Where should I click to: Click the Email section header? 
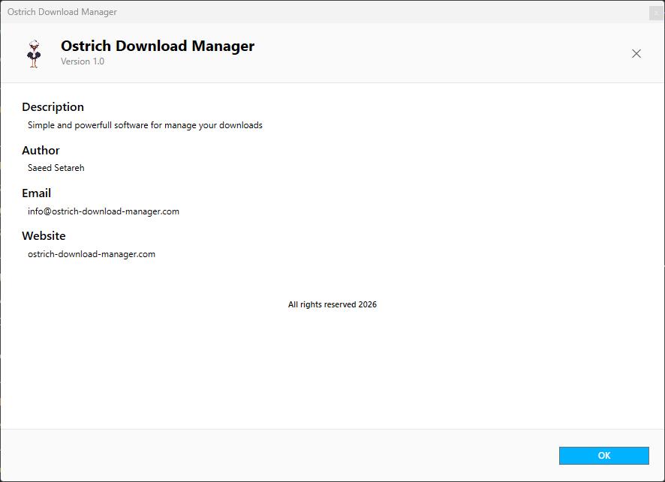point(36,193)
